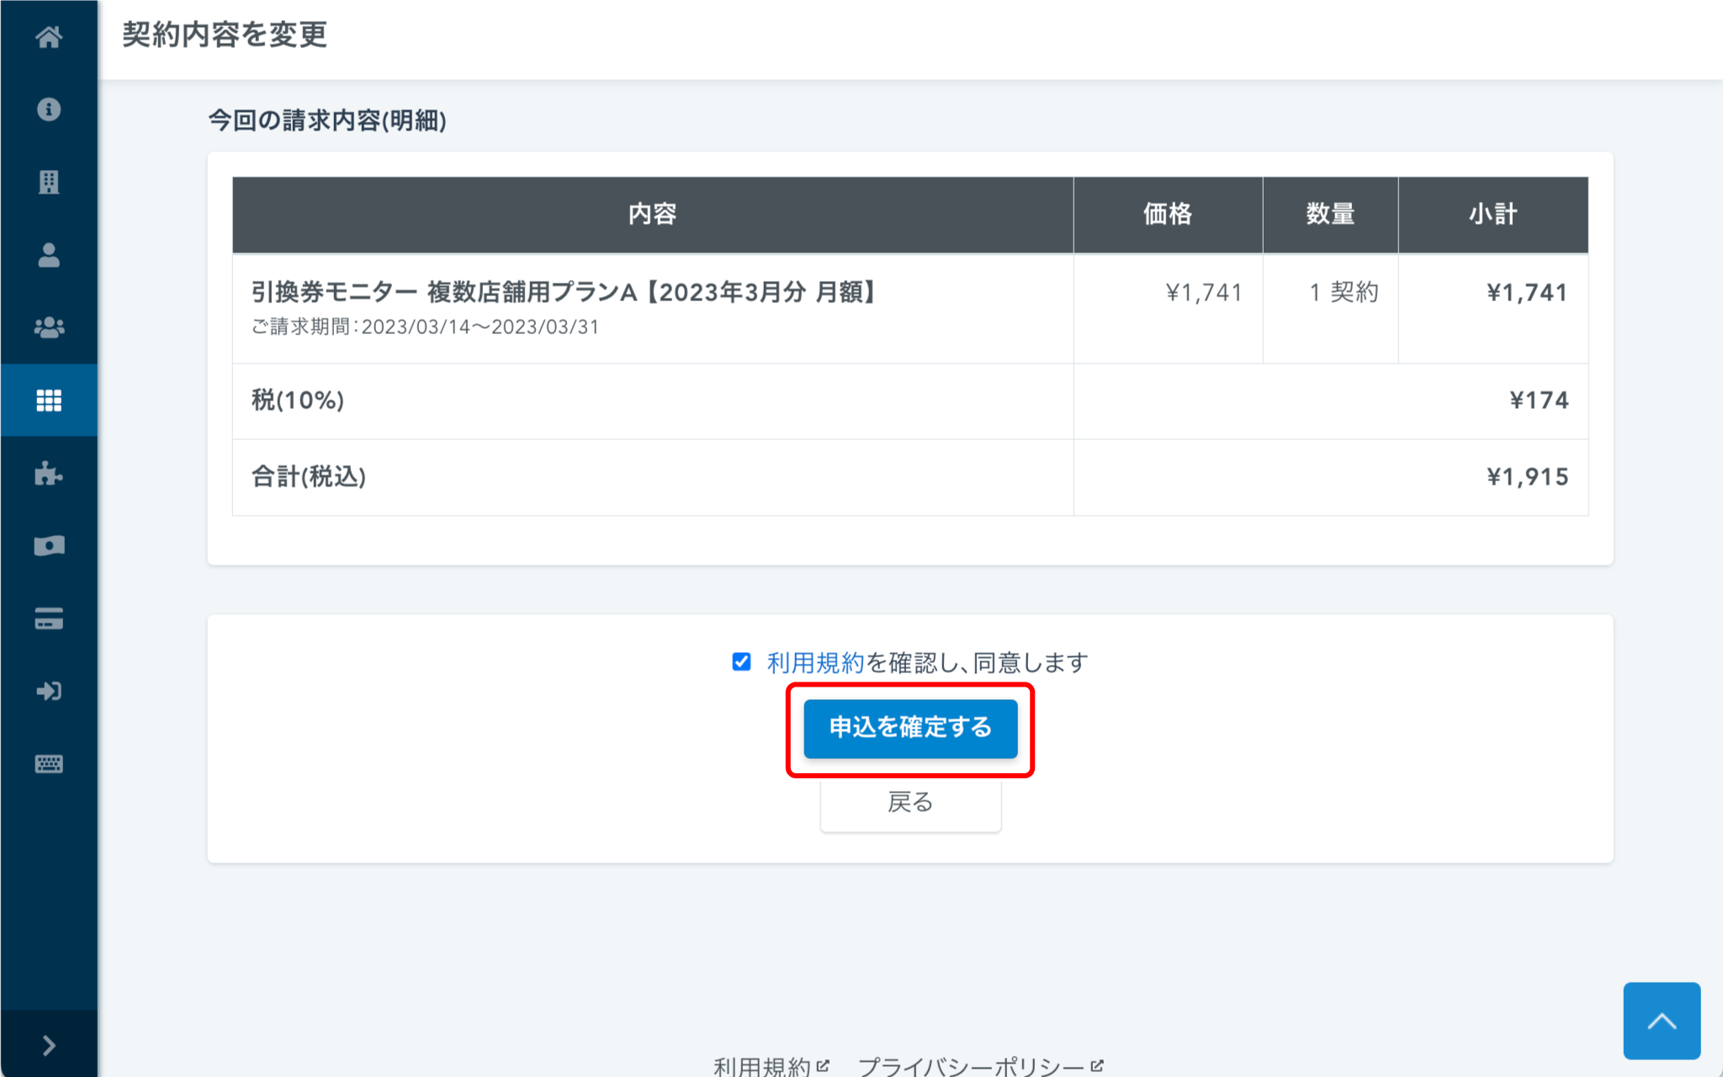Open the single user sidebar icon

(x=49, y=255)
